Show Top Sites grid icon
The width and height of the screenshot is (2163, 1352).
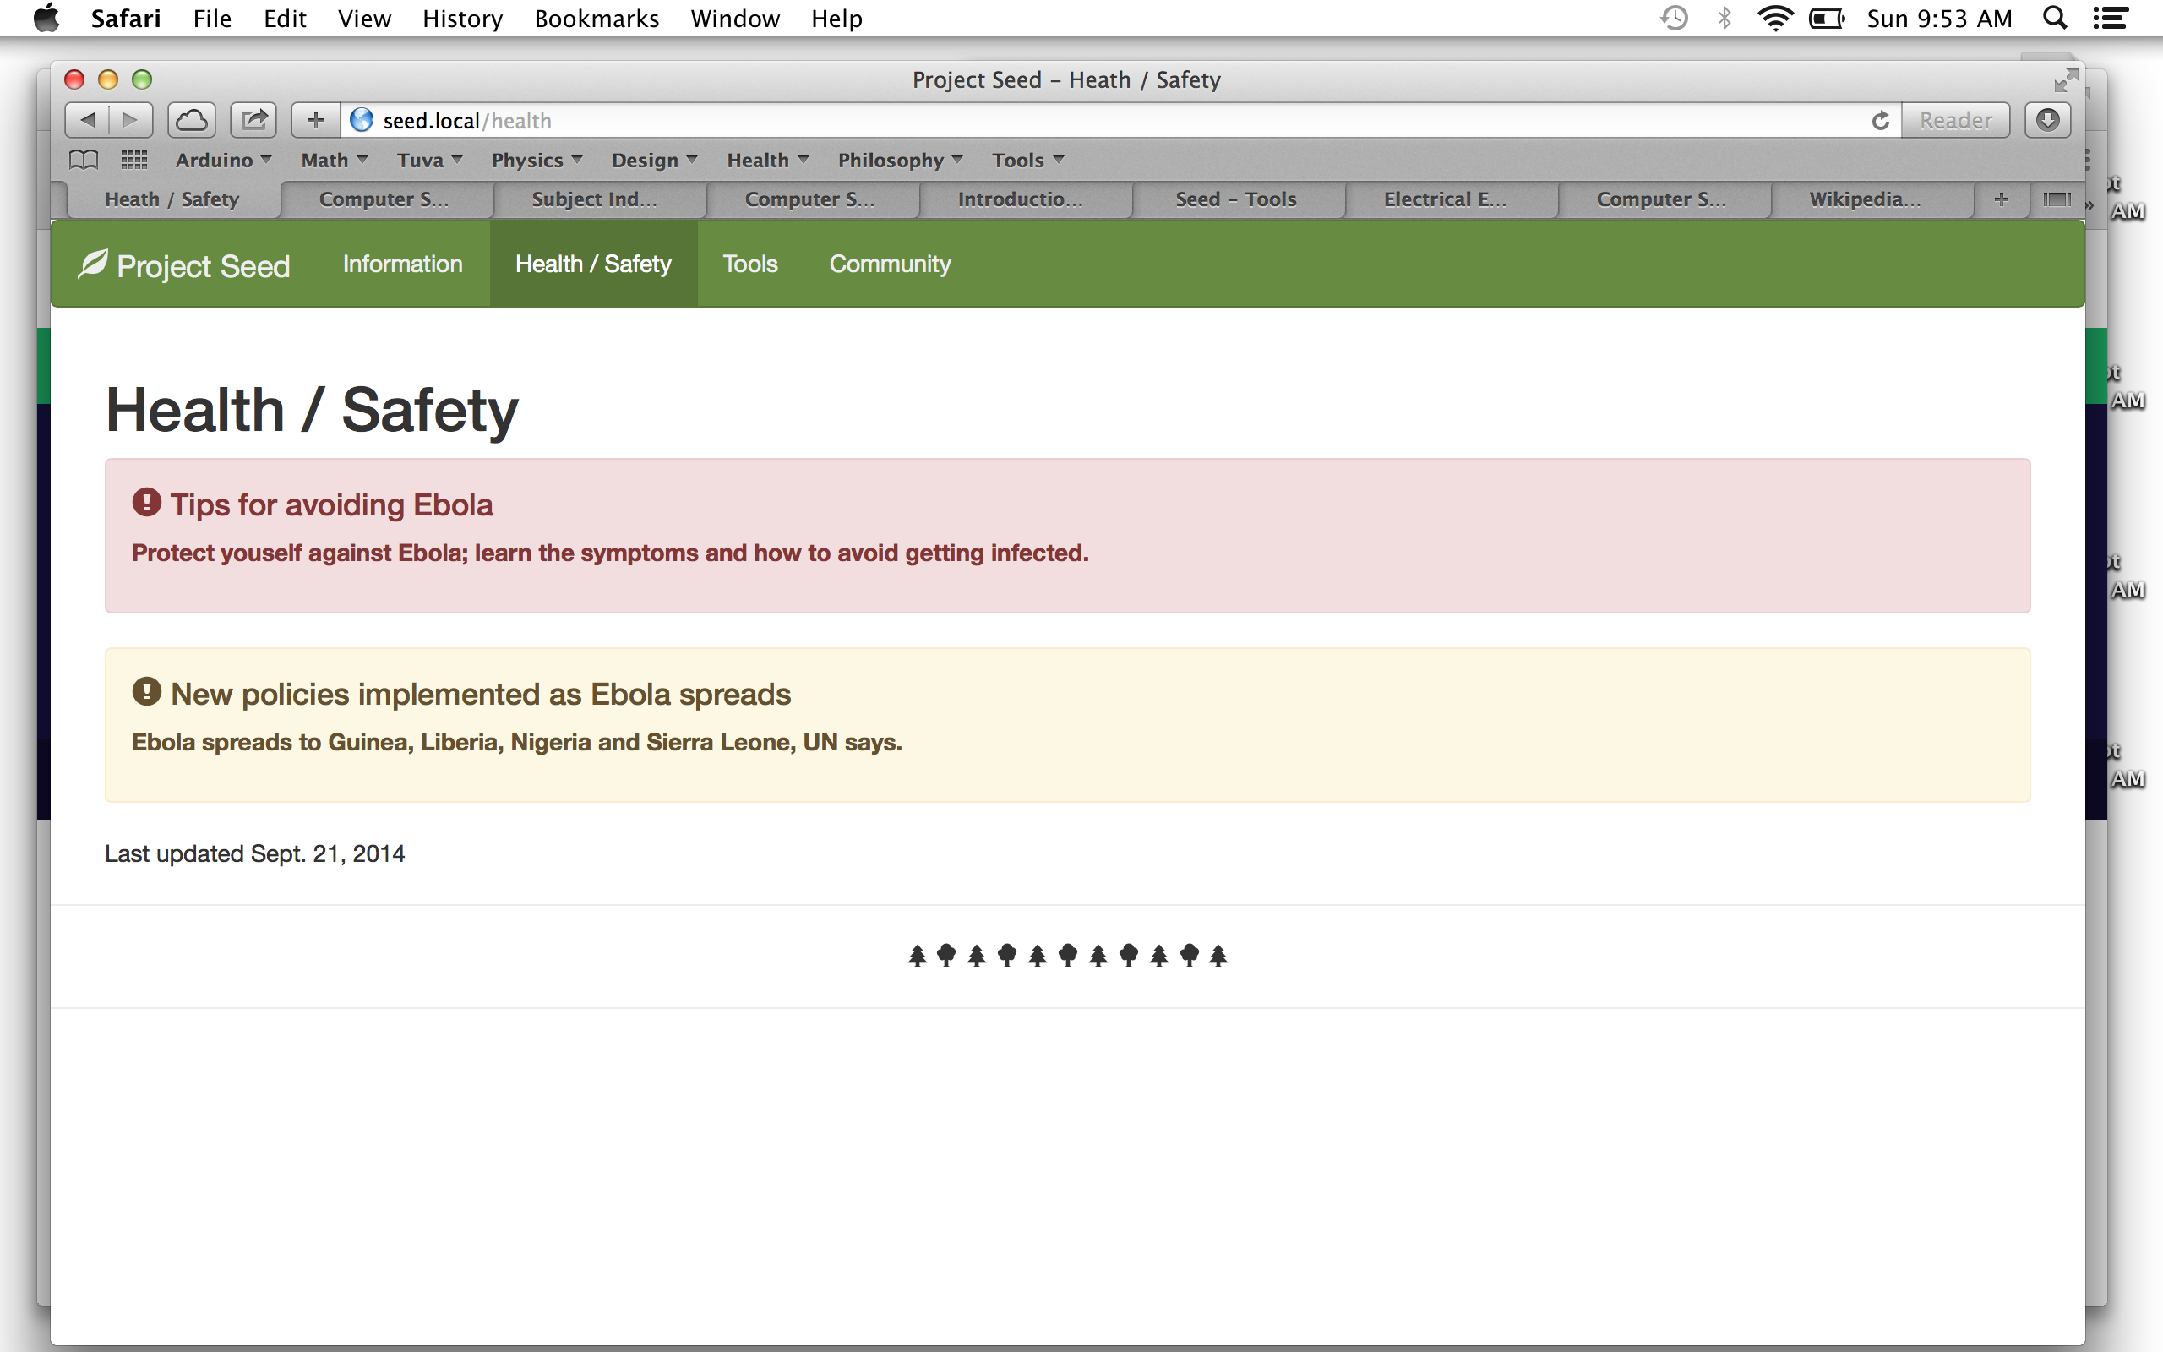[134, 160]
